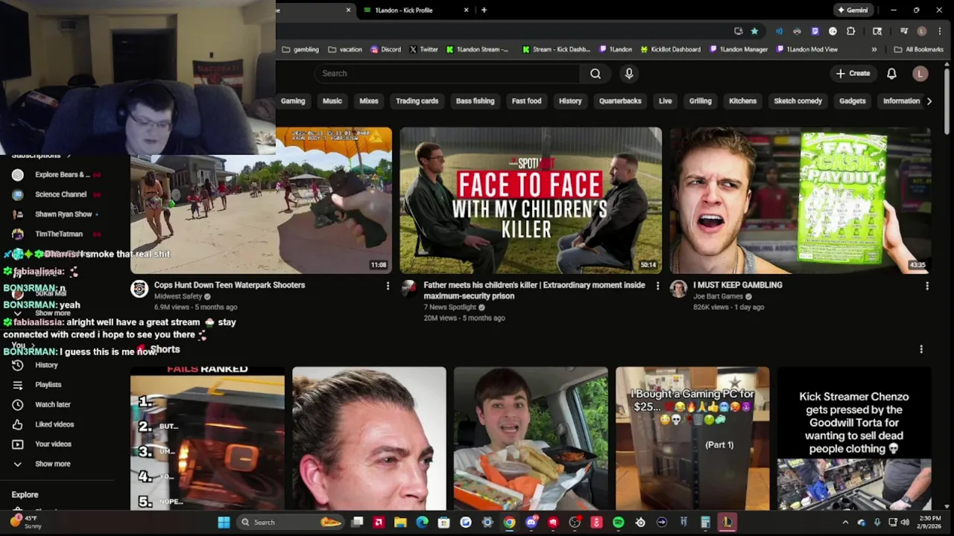Screen dimensions: 954x536
Task: Open Chrome's three-dot menu
Action: [x=938, y=31]
